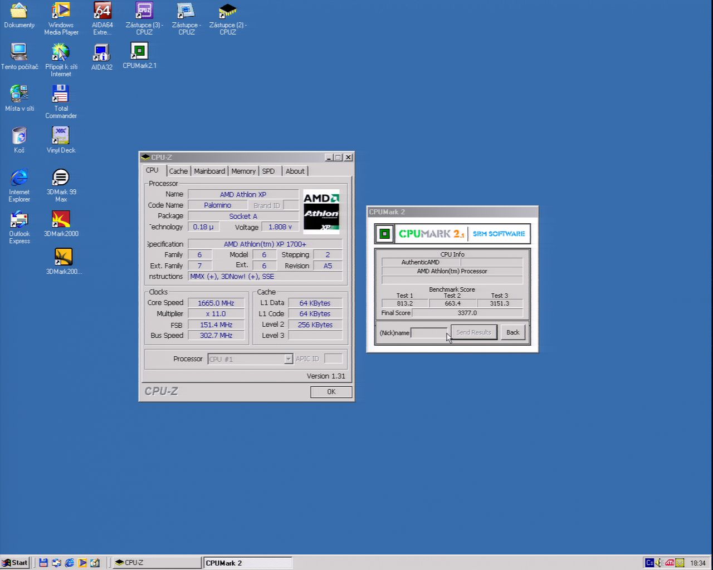Select Outlook Express desktop icon

point(19,227)
